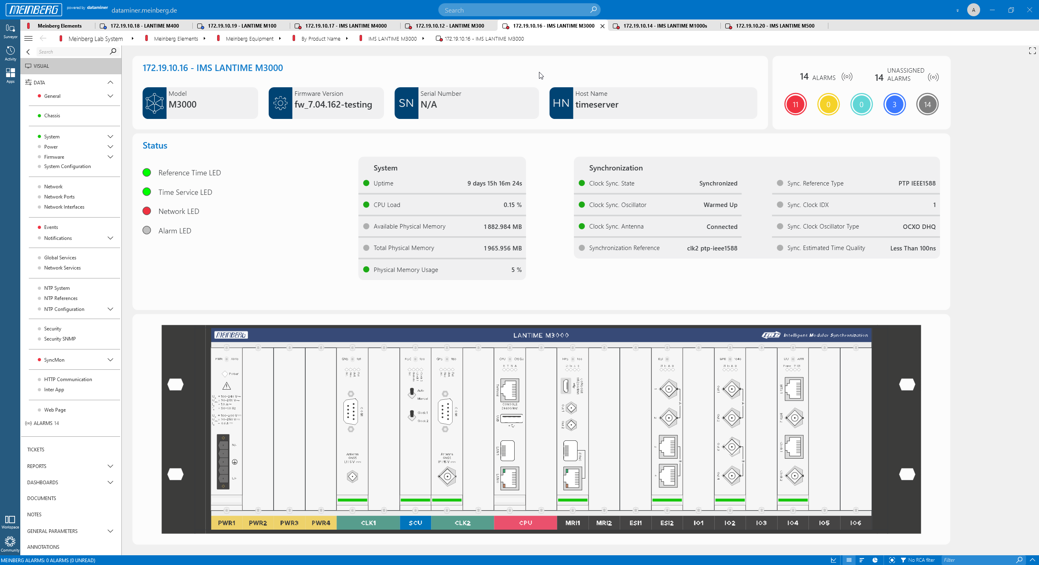Open Chassis in the sidebar
Viewport: 1039px width, 565px height.
click(52, 116)
